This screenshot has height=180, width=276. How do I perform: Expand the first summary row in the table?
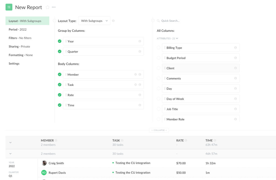pyautogui.click(x=11, y=143)
